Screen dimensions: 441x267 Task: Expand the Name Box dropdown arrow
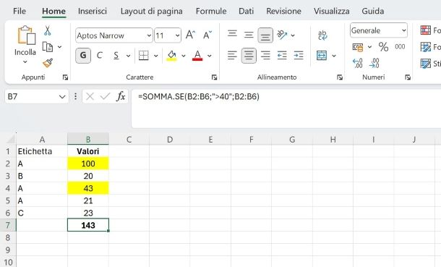click(62, 97)
